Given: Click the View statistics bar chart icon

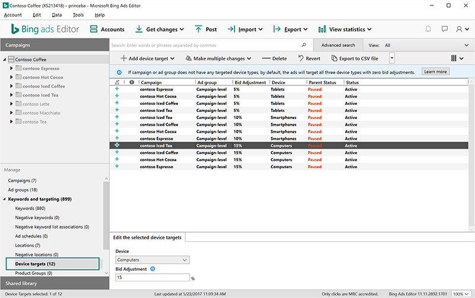Looking at the screenshot, I should (322, 29).
